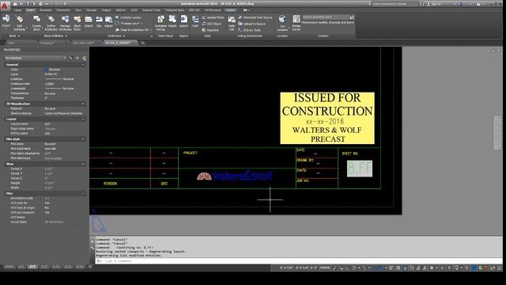Open Underlay Layers

(128, 17)
